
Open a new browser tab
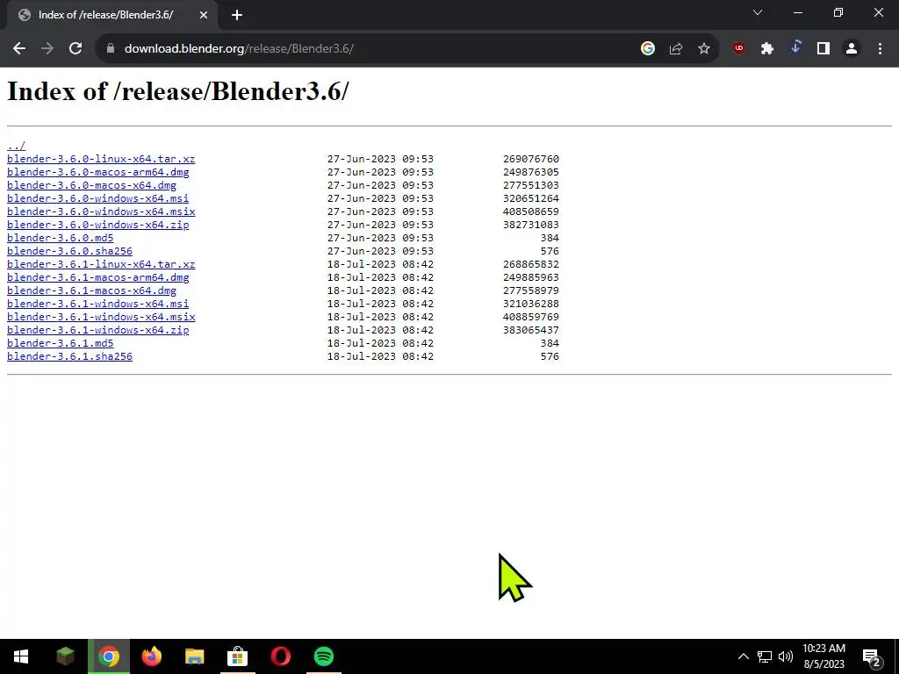(x=237, y=15)
